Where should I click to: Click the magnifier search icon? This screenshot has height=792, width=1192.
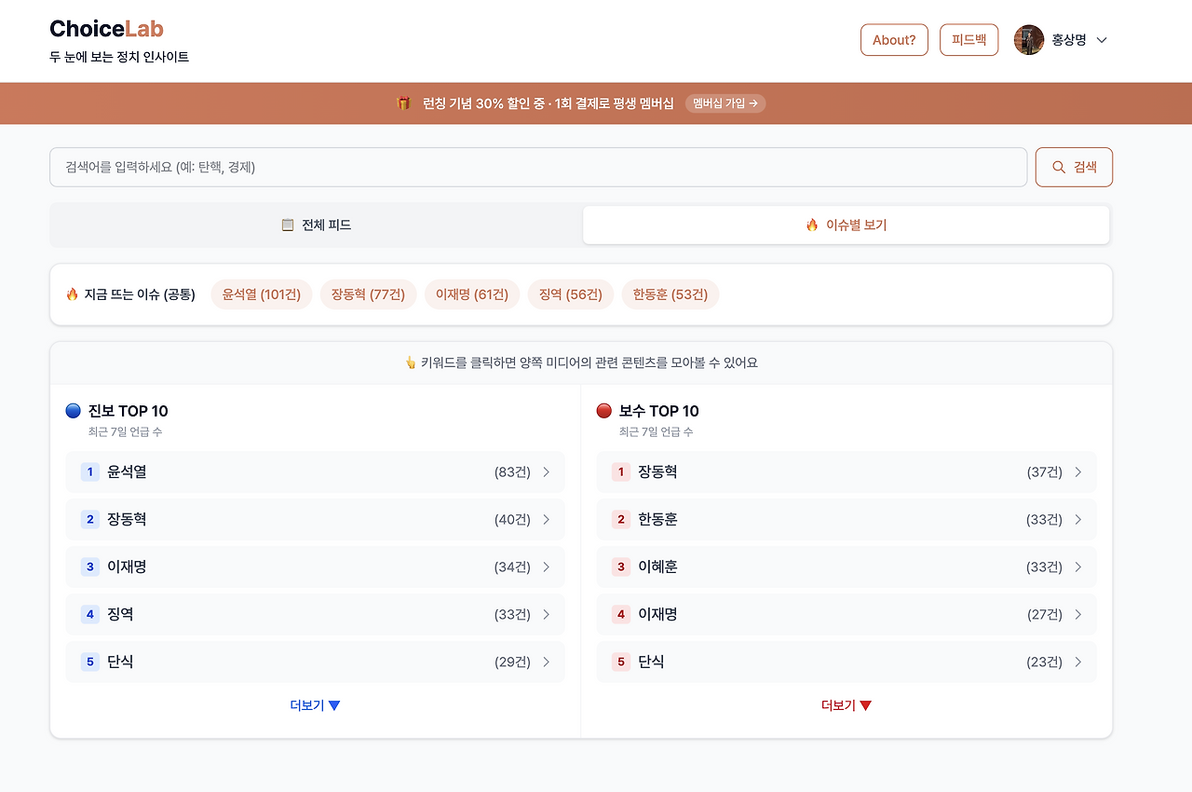pyautogui.click(x=1057, y=167)
